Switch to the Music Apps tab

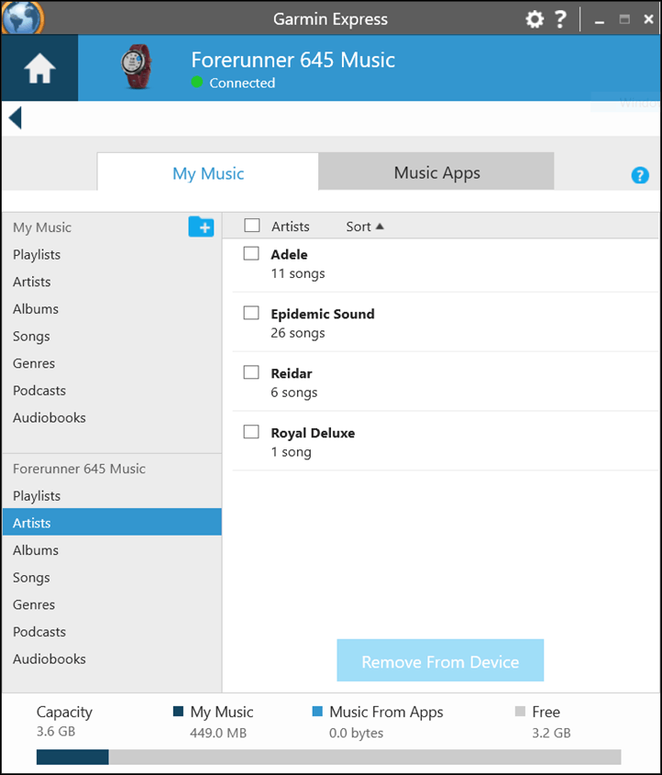[x=436, y=171]
